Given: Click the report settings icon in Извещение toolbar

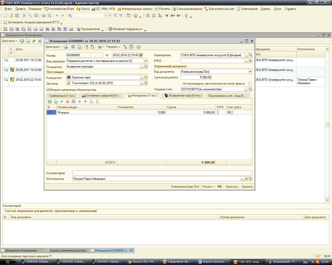Looking at the screenshot, I should point(131,47).
